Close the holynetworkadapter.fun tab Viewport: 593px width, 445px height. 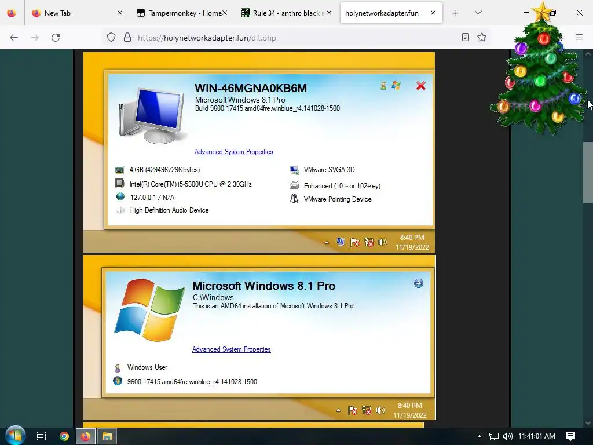433,13
